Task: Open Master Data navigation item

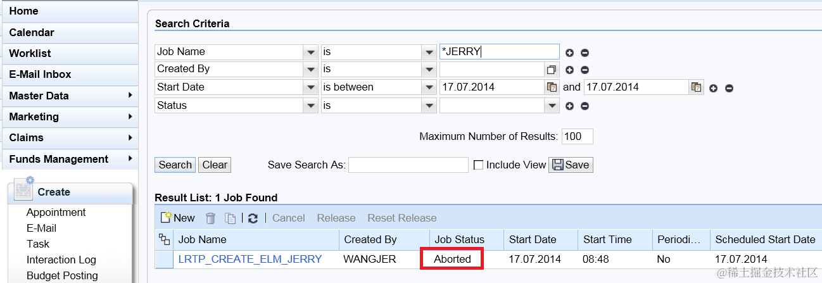Action: click(70, 96)
